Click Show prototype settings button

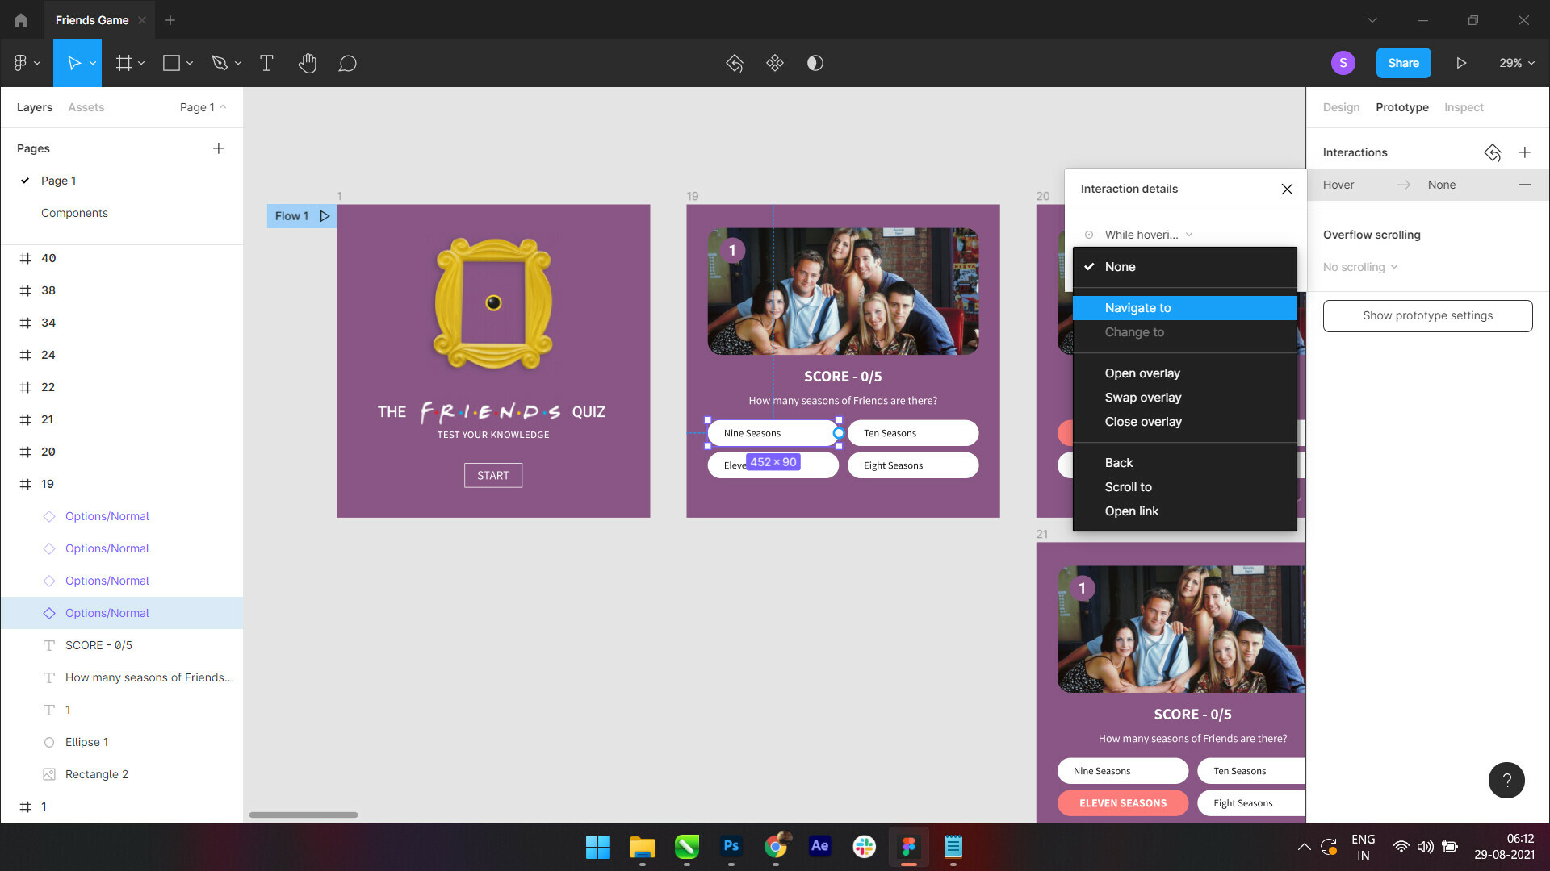(1427, 316)
